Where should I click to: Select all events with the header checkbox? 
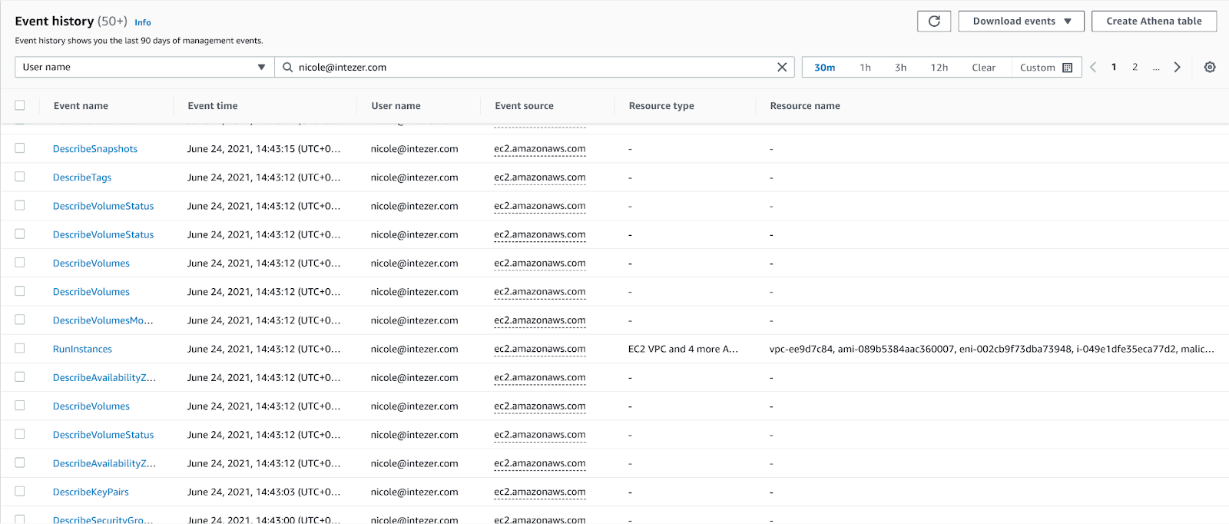pyautogui.click(x=20, y=105)
